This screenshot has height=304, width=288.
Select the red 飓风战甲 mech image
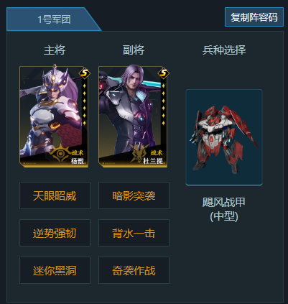[224, 137]
